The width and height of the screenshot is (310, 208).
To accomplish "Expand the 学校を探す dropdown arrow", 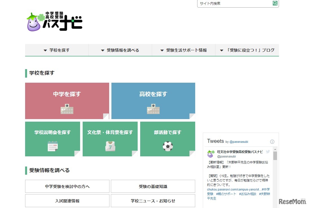I will pos(45,51).
